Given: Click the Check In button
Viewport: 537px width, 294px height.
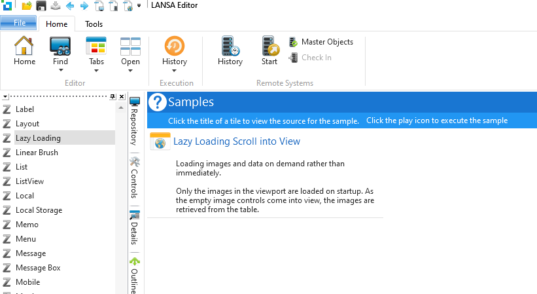Looking at the screenshot, I should tap(310, 58).
